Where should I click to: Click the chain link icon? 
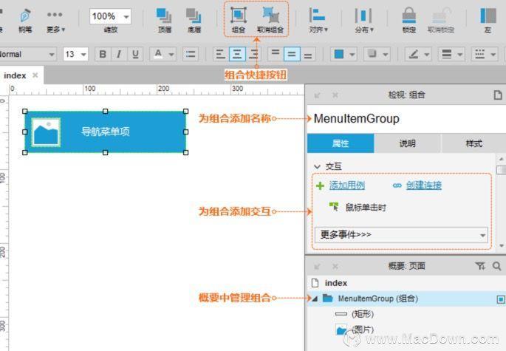click(x=397, y=185)
